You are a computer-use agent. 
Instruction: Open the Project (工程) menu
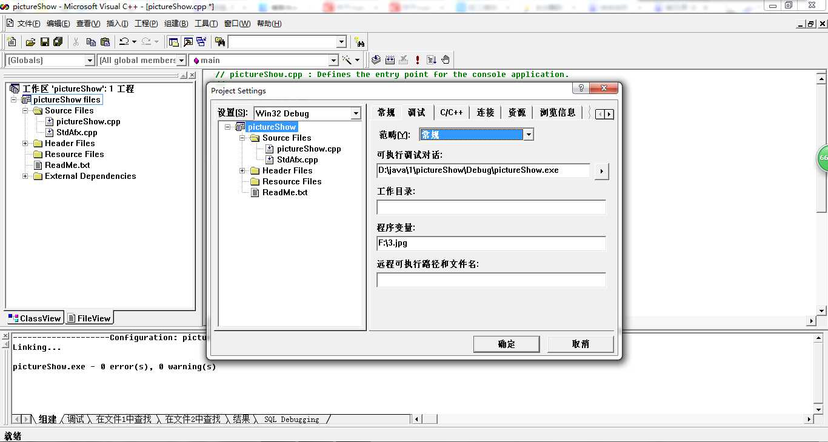click(146, 24)
